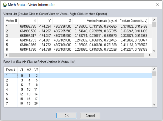Click face list scroll up arrow
This screenshot has width=163, height=121.
(x=154, y=69)
